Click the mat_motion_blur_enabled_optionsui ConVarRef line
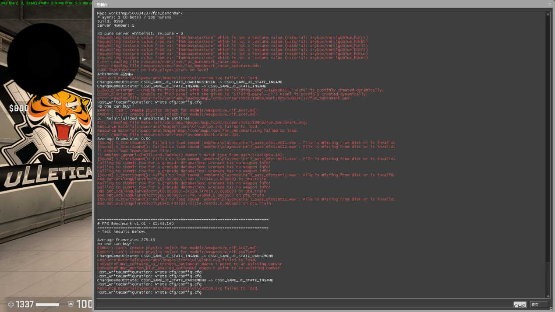 [x=188, y=268]
